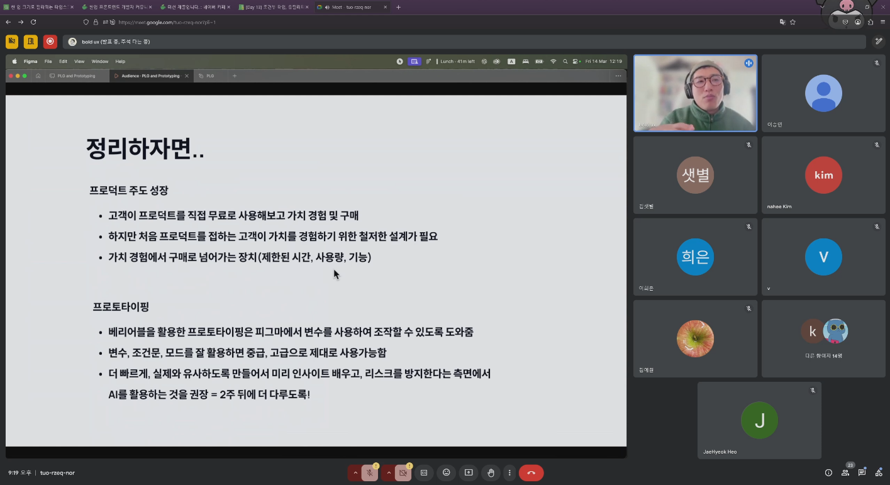
Task: Open the File menu in shared Figma
Action: (48, 61)
